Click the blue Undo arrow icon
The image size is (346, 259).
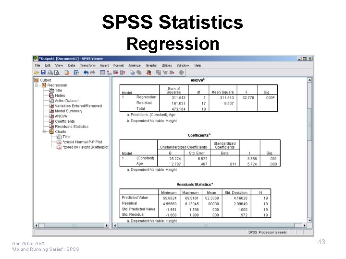(x=86, y=72)
